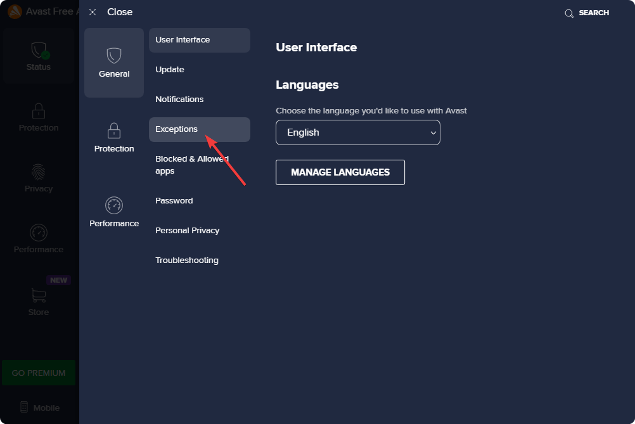
Task: Open Protection in the dimmed main sidebar
Action: click(x=39, y=117)
